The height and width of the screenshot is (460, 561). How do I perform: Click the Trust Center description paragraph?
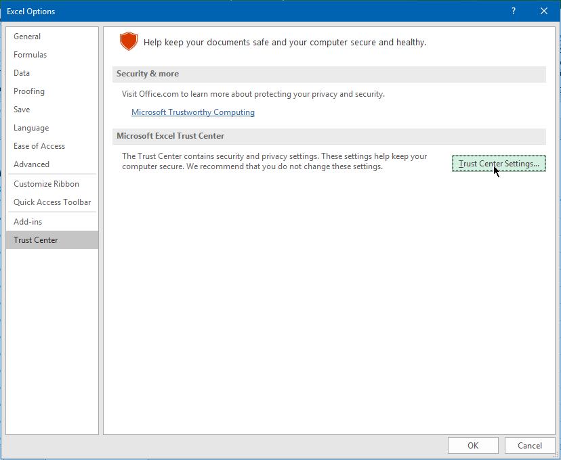tap(274, 162)
